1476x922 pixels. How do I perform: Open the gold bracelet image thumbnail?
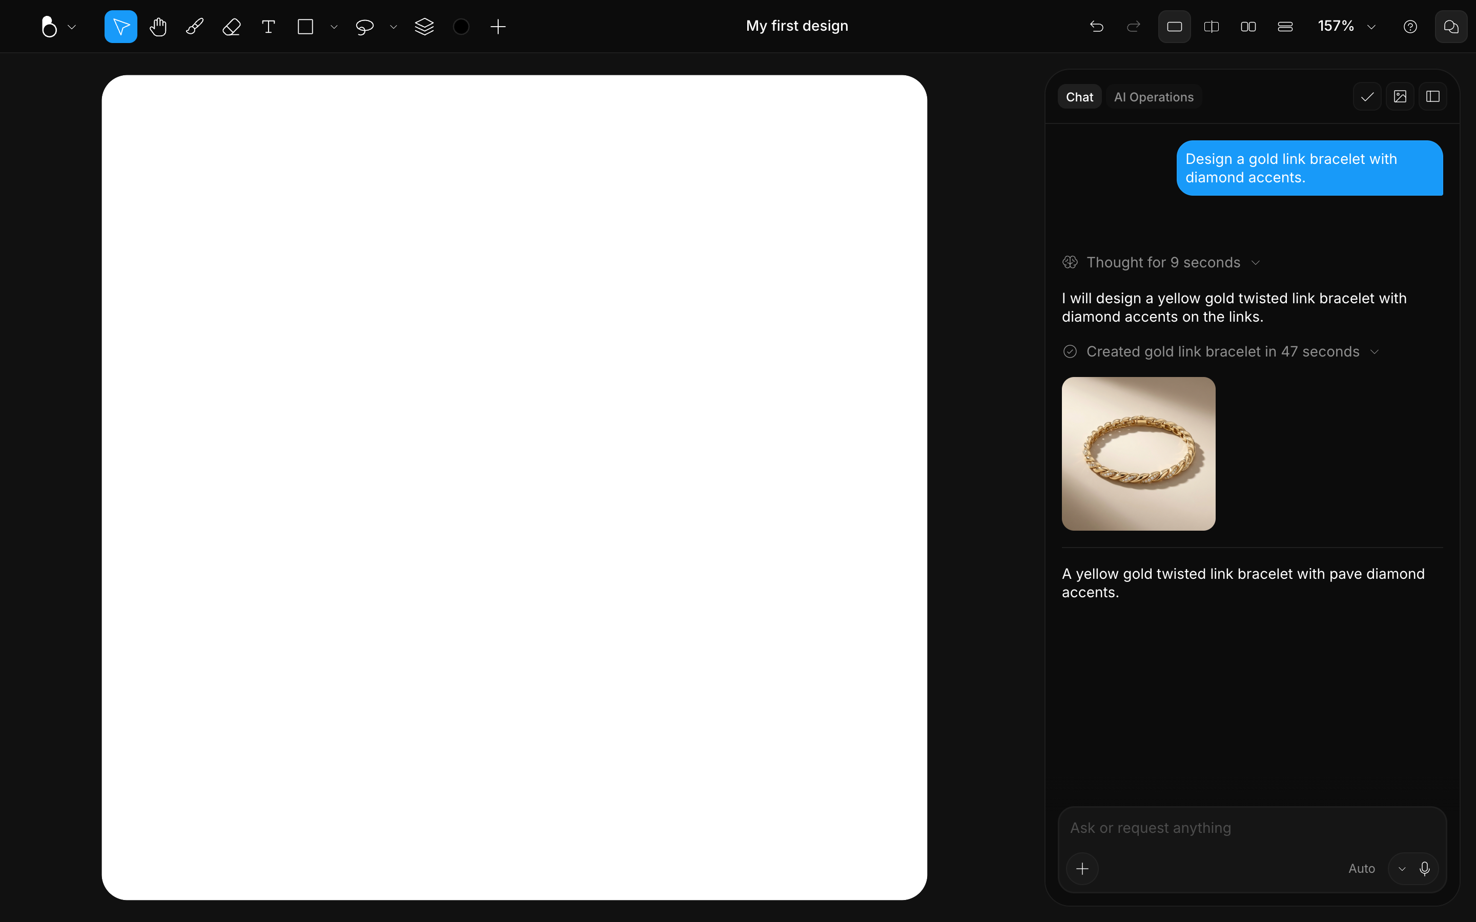pos(1138,454)
